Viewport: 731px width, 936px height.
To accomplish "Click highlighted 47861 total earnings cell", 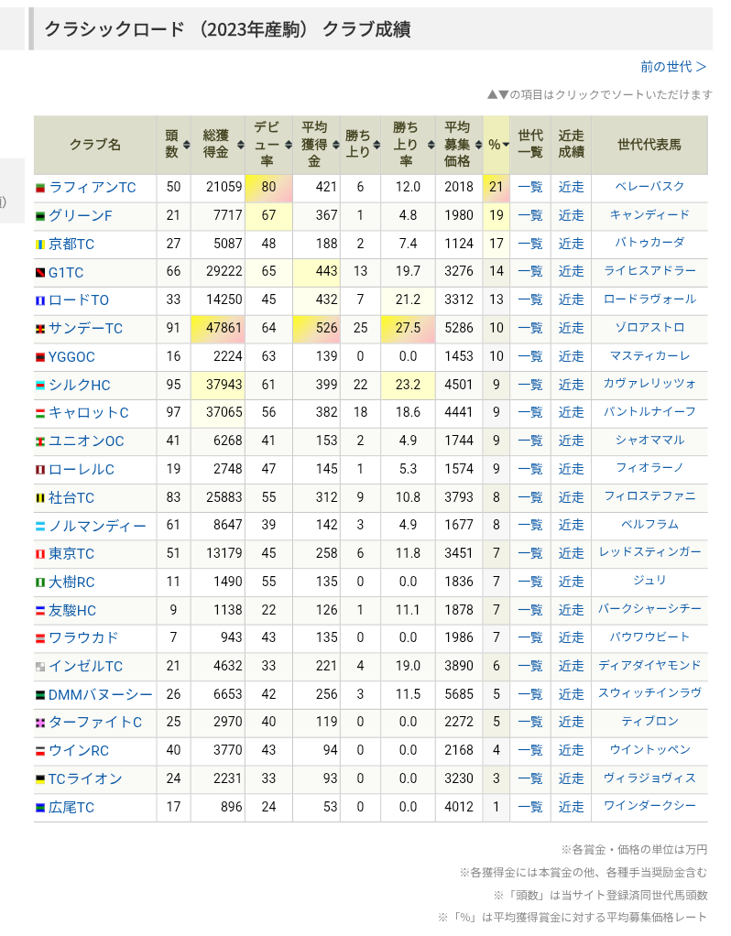I will 220,329.
